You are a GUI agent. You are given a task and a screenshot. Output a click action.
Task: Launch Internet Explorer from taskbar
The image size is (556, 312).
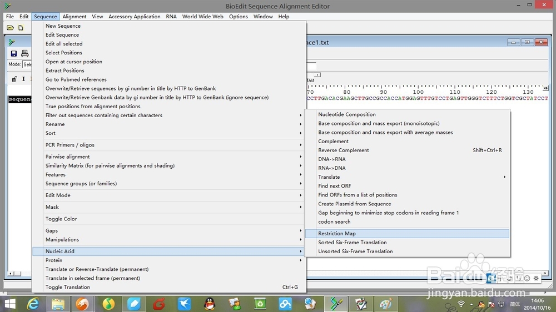pyautogui.click(x=33, y=304)
